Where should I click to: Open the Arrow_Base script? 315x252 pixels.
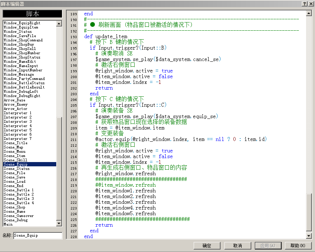click(29, 100)
